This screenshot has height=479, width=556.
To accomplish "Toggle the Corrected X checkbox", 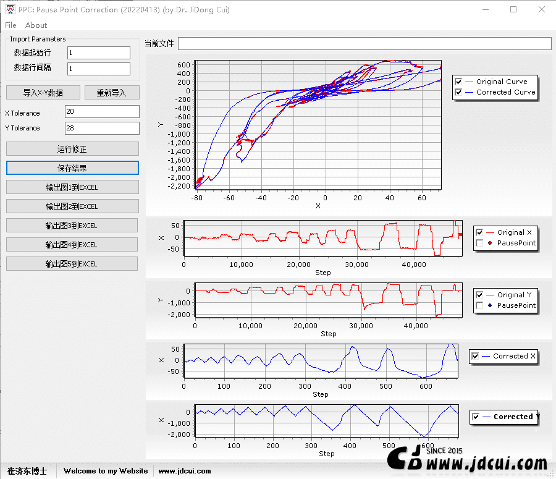I will [475, 356].
